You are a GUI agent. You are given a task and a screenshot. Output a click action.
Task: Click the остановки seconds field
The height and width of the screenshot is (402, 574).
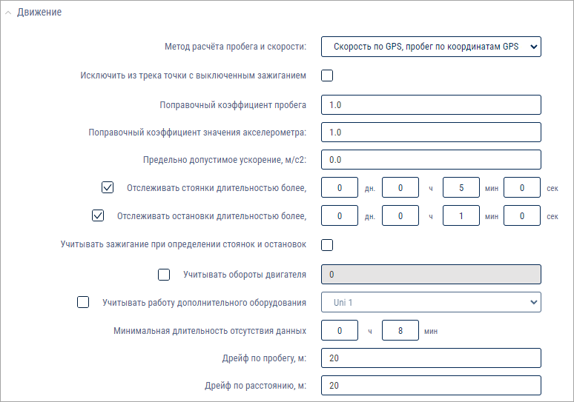[521, 215]
